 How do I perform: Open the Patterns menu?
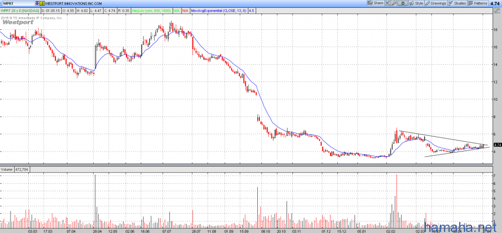tap(477, 3)
